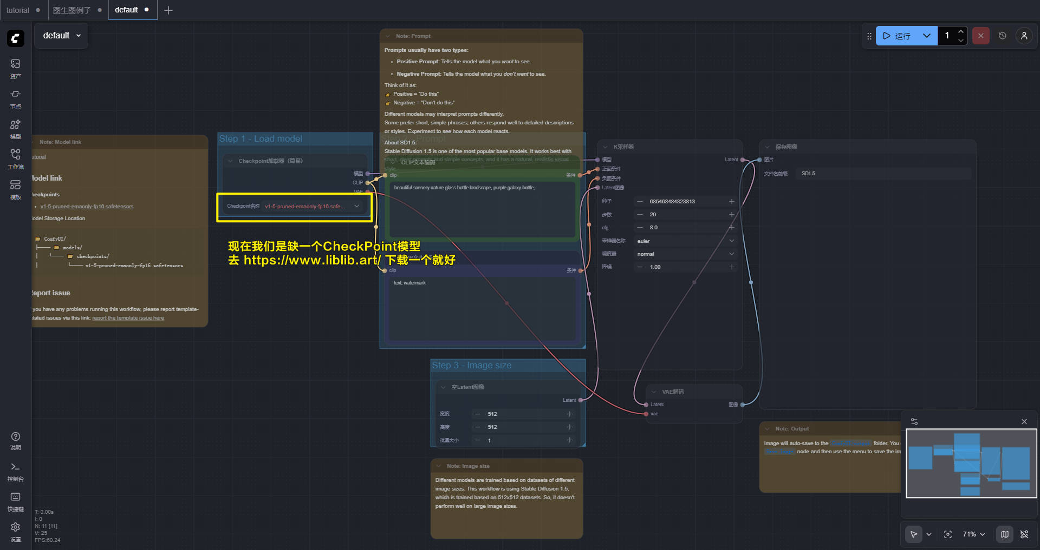This screenshot has width=1040, height=550.
Task: Open the Workflows sidebar panel
Action: [15, 158]
